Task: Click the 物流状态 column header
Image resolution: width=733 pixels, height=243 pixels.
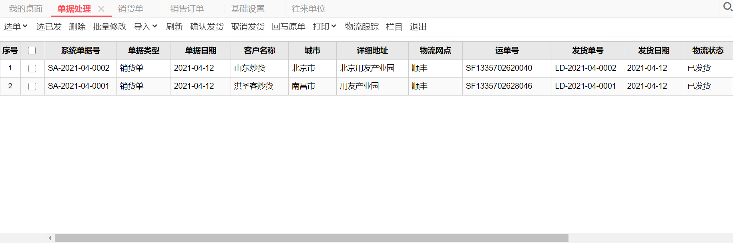Action: [708, 51]
